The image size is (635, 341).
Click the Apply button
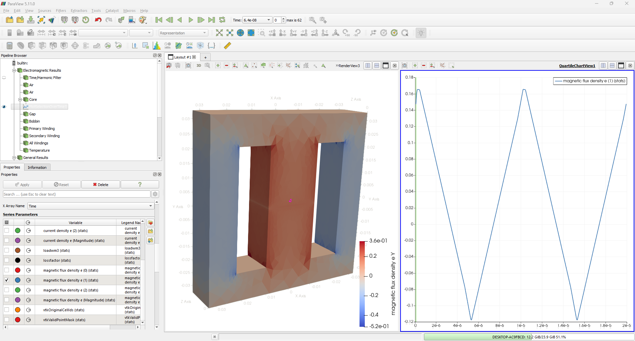pyautogui.click(x=22, y=184)
